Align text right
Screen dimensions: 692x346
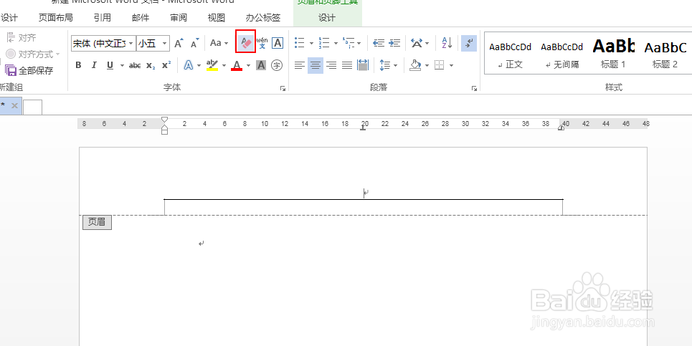coord(331,65)
